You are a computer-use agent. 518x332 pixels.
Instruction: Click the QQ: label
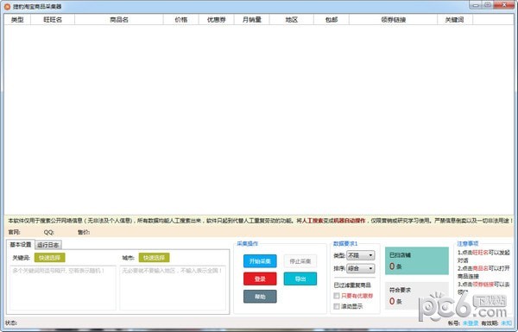click(x=48, y=232)
